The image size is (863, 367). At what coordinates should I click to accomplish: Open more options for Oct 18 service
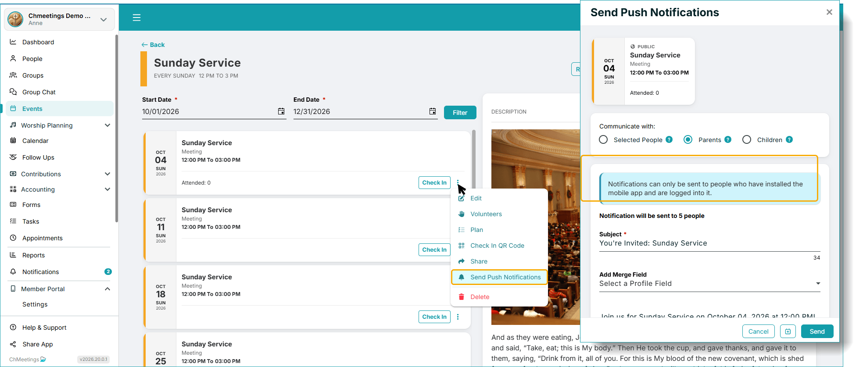458,317
